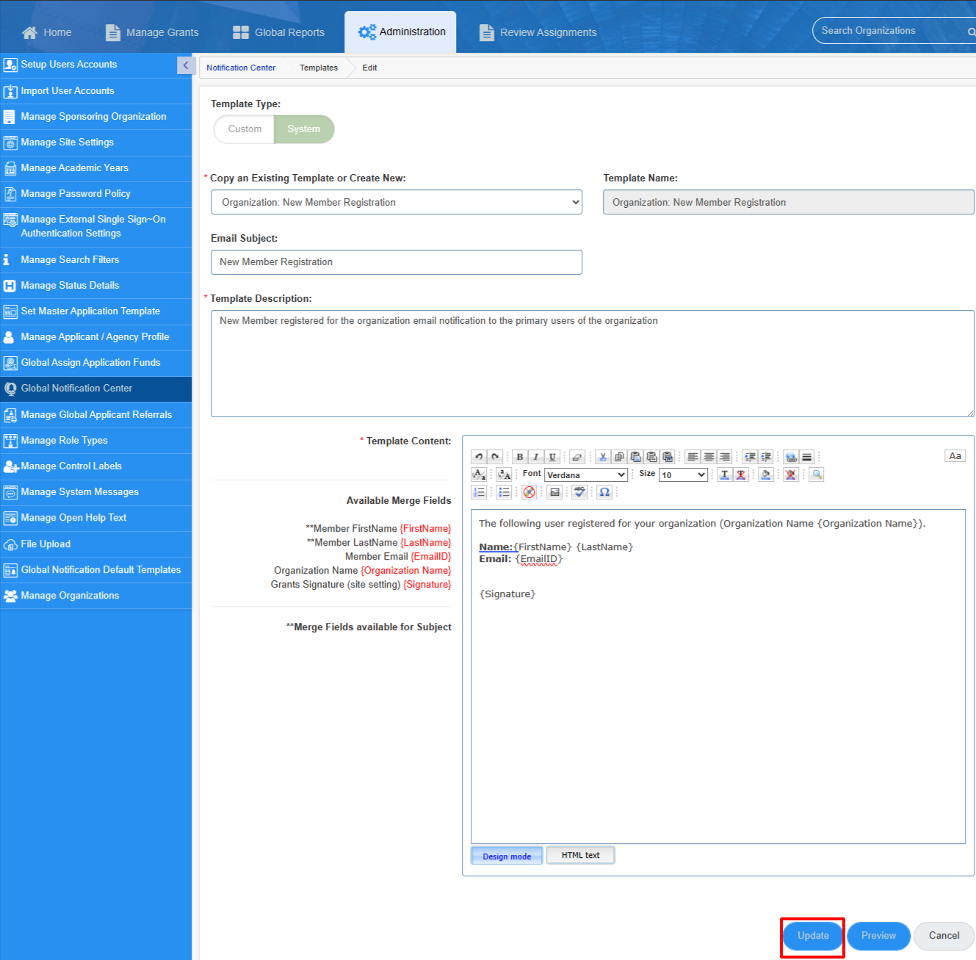The image size is (976, 960).
Task: Apply italic formatting in the editor toolbar
Action: [536, 457]
